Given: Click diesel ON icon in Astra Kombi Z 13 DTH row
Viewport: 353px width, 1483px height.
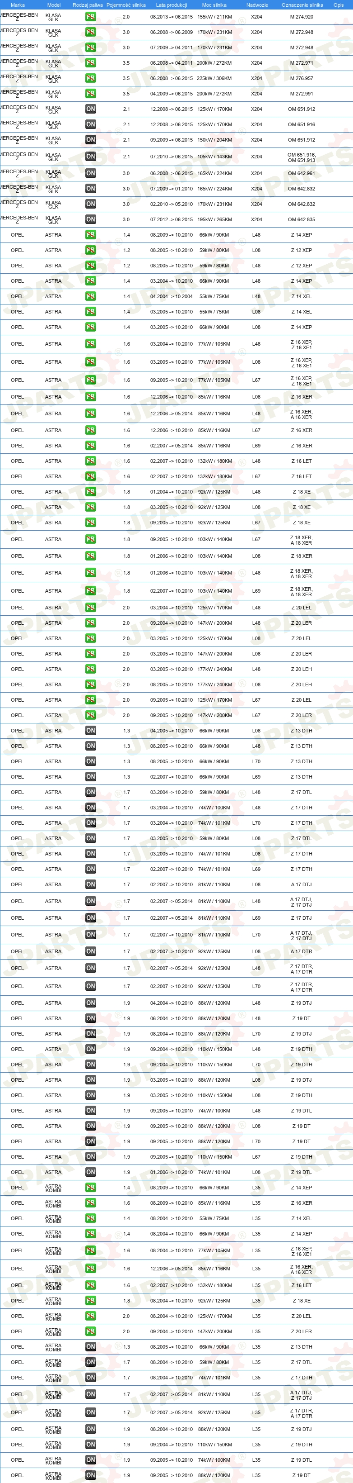Looking at the screenshot, I should tap(91, 1347).
